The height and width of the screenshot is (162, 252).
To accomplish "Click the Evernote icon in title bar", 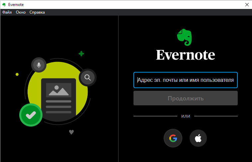I will [4, 5].
